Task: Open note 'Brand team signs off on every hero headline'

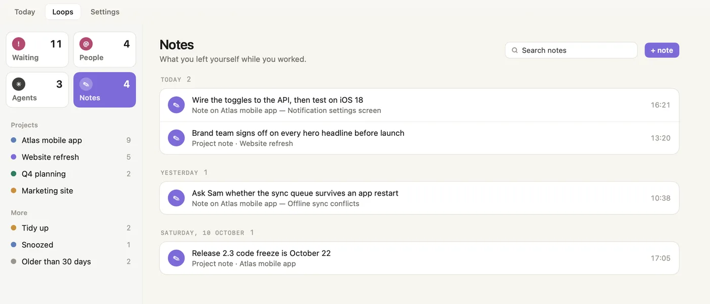Action: [419, 138]
